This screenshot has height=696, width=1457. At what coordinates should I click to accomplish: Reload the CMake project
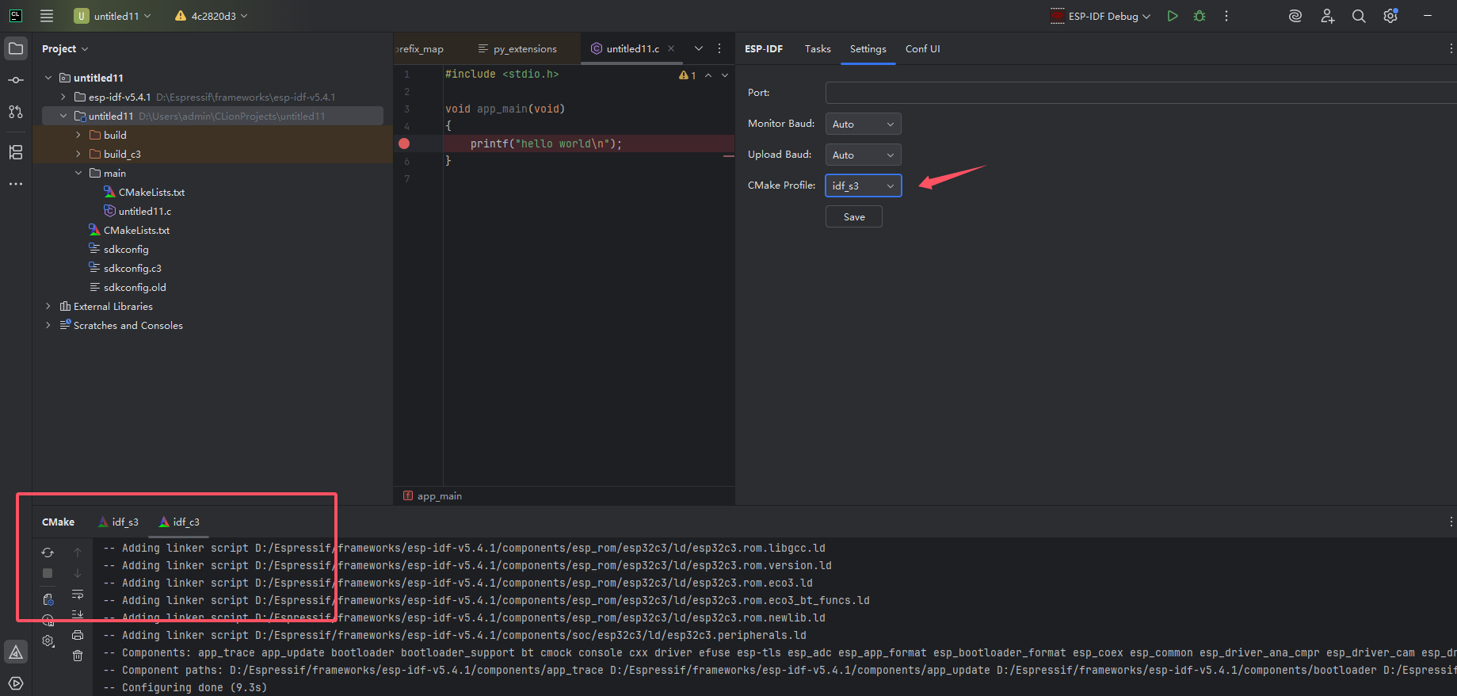click(x=48, y=553)
